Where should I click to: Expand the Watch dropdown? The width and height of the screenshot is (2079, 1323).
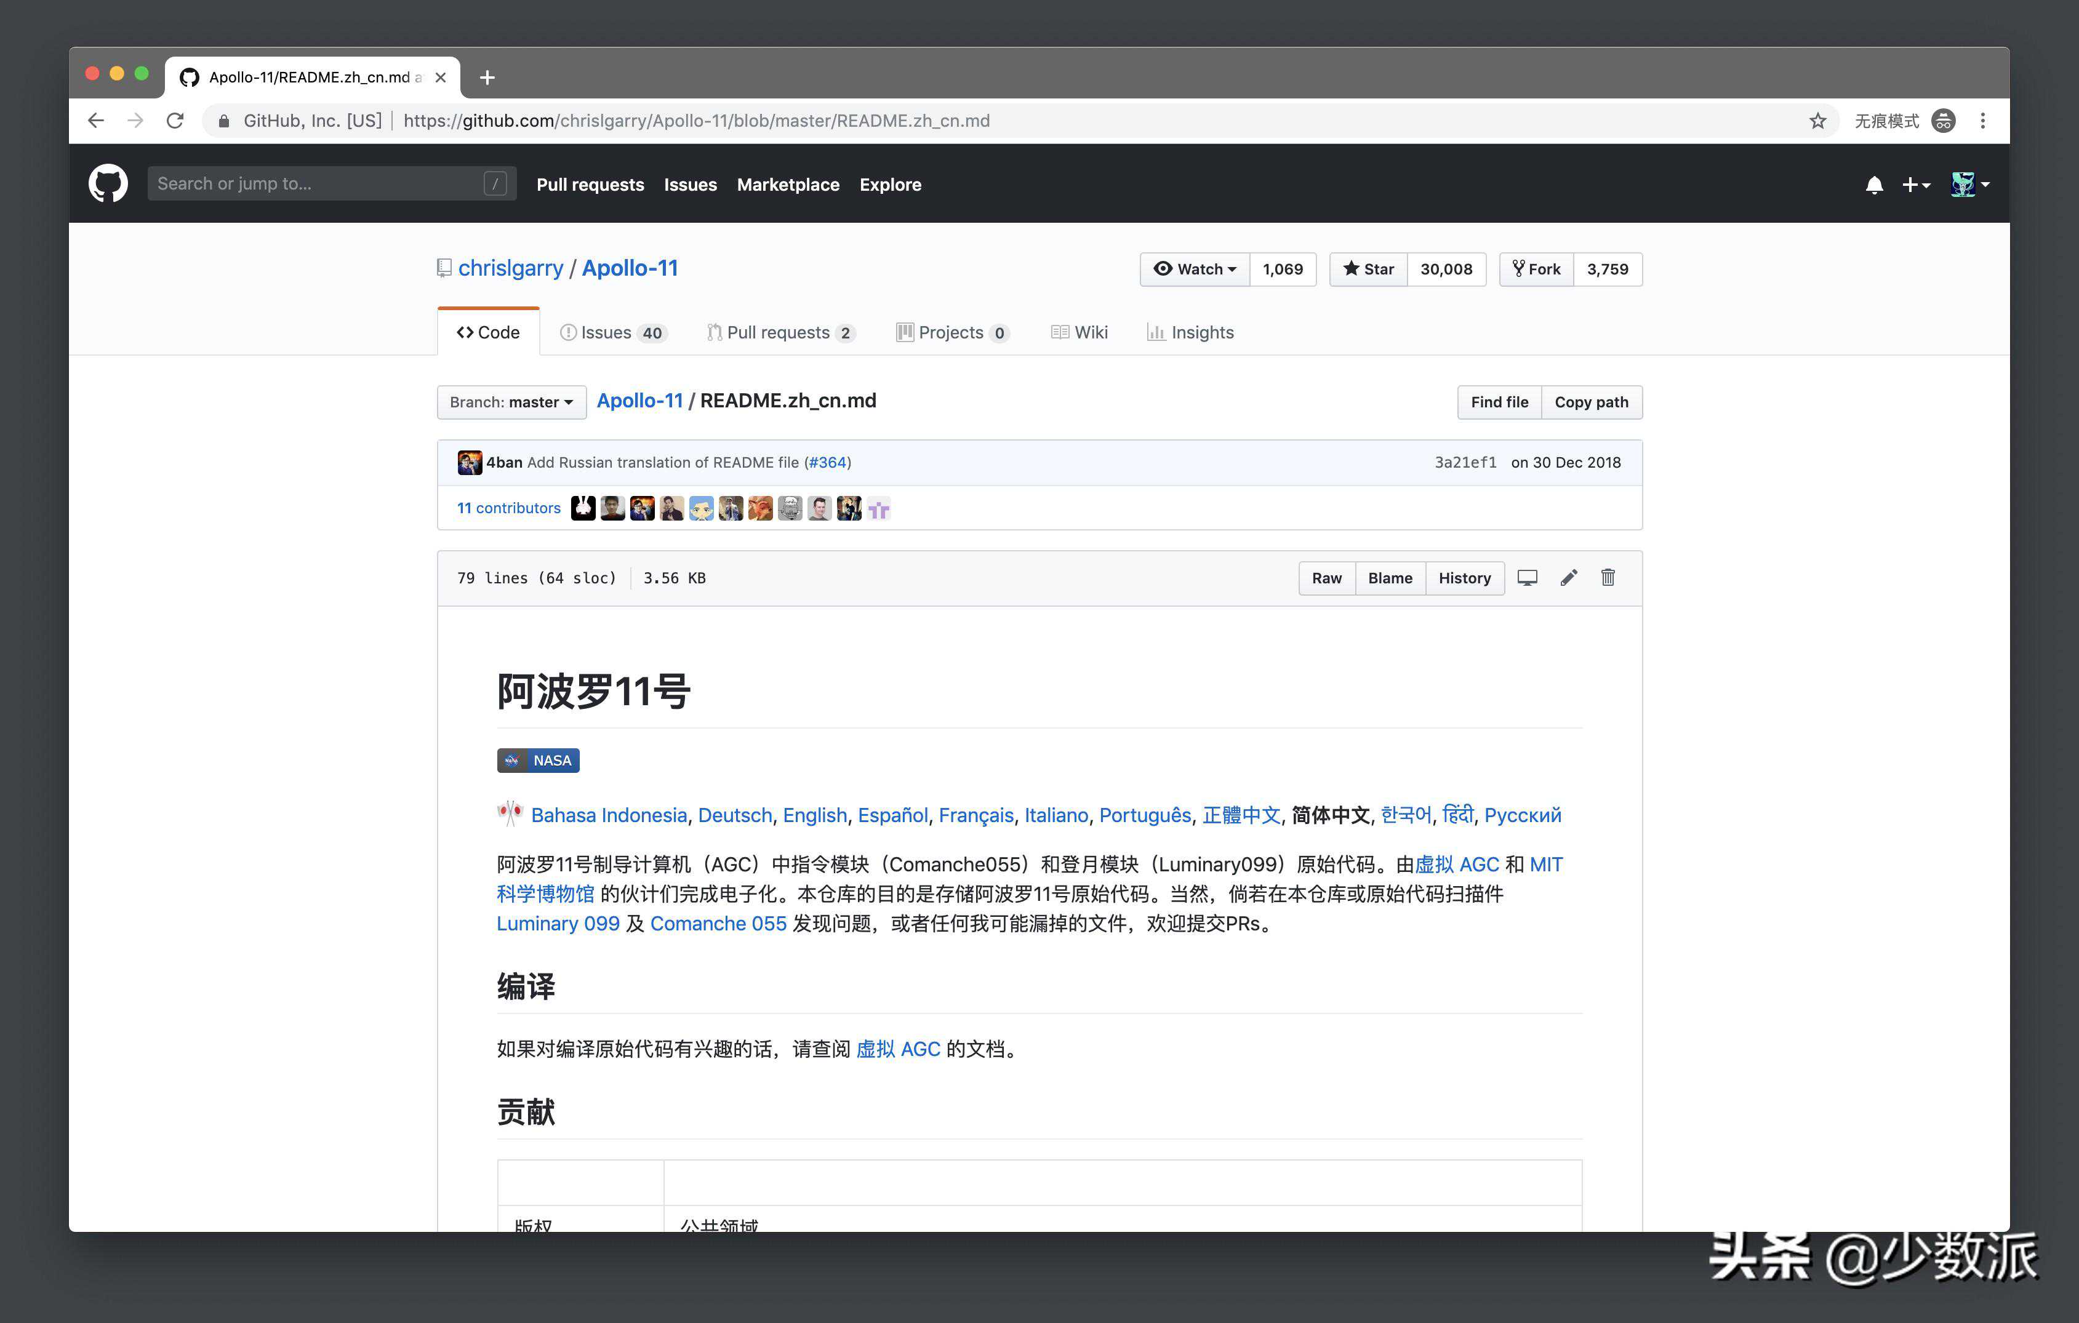(x=1195, y=270)
